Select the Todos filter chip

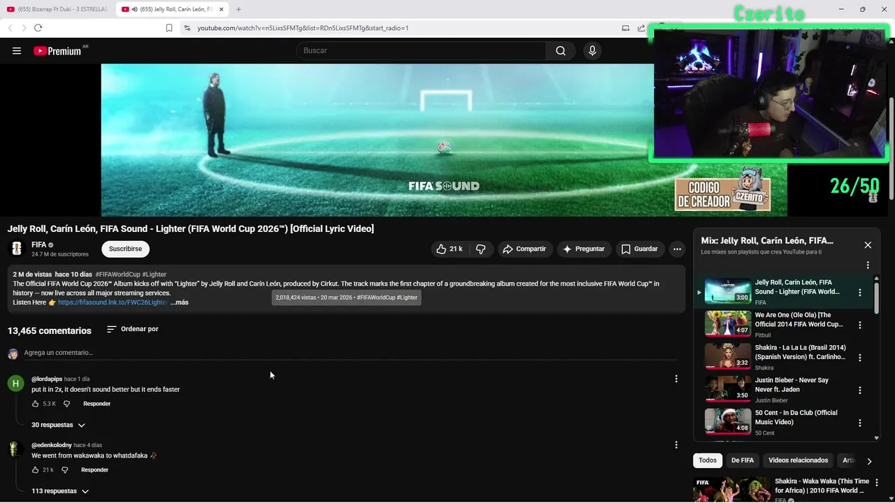708,460
